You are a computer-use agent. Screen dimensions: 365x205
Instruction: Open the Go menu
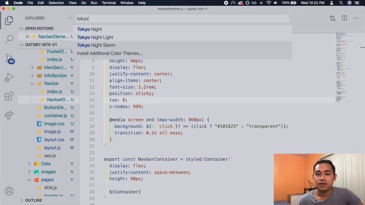(84, 3)
